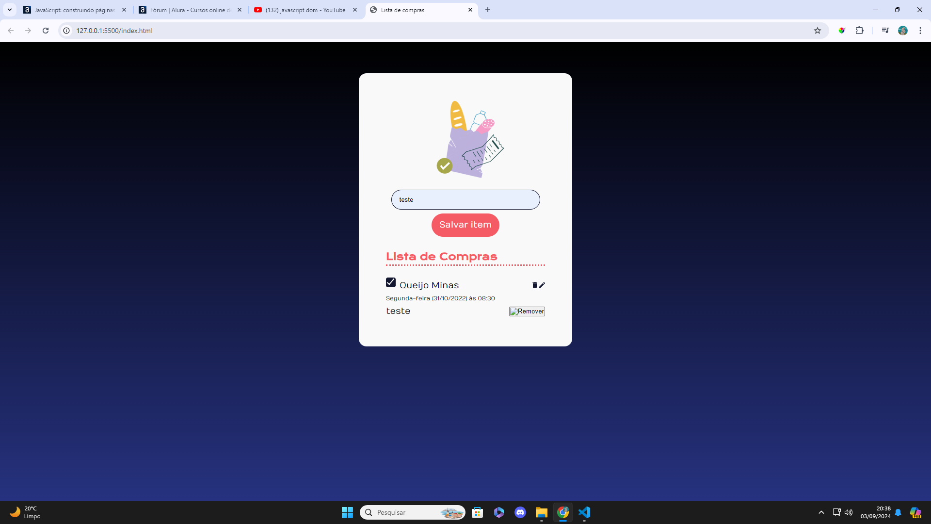The image size is (931, 524).
Task: Click the taskbar Pesquisar search box
Action: point(413,512)
